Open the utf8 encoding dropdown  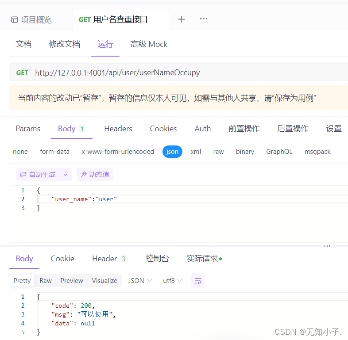pyautogui.click(x=172, y=281)
